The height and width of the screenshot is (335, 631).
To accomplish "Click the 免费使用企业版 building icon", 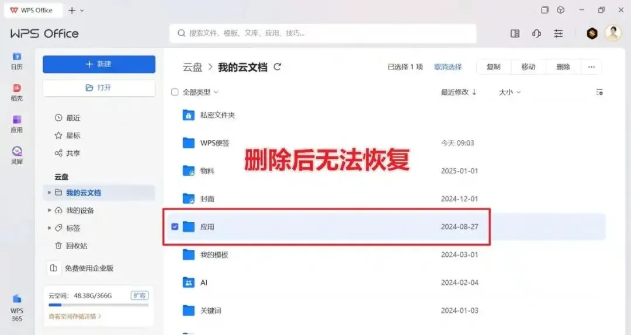I will tap(54, 268).
